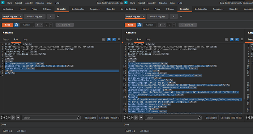The width and height of the screenshot is (253, 134).
Task: Click Send button in left window
Action: click(8, 25)
